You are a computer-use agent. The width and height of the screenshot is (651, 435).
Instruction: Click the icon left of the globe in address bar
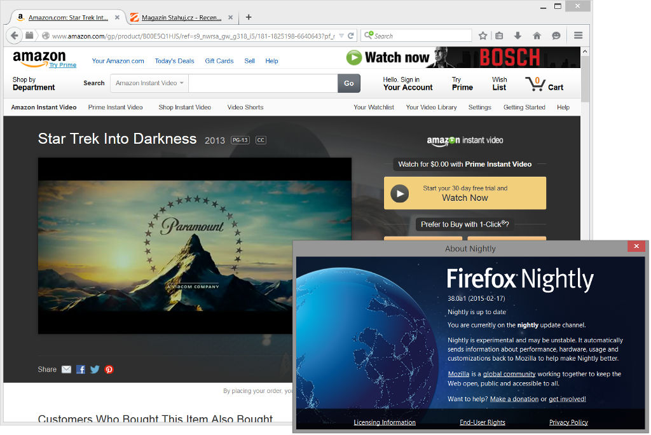(x=29, y=36)
